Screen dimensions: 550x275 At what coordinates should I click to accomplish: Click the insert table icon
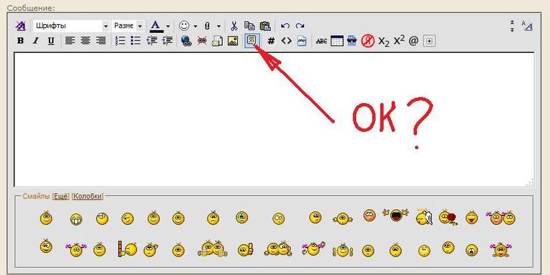click(x=337, y=41)
